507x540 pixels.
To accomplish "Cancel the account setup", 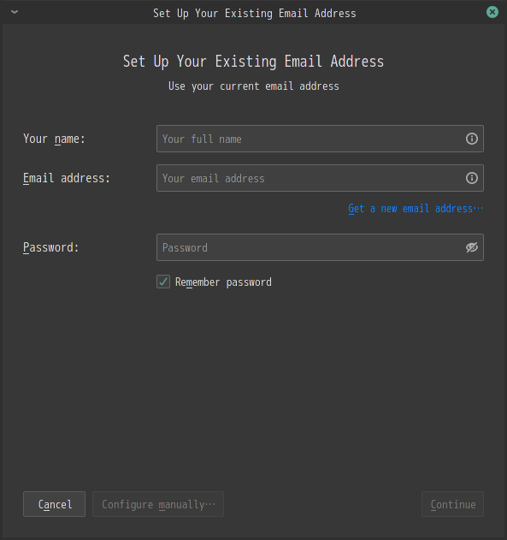I will [55, 504].
